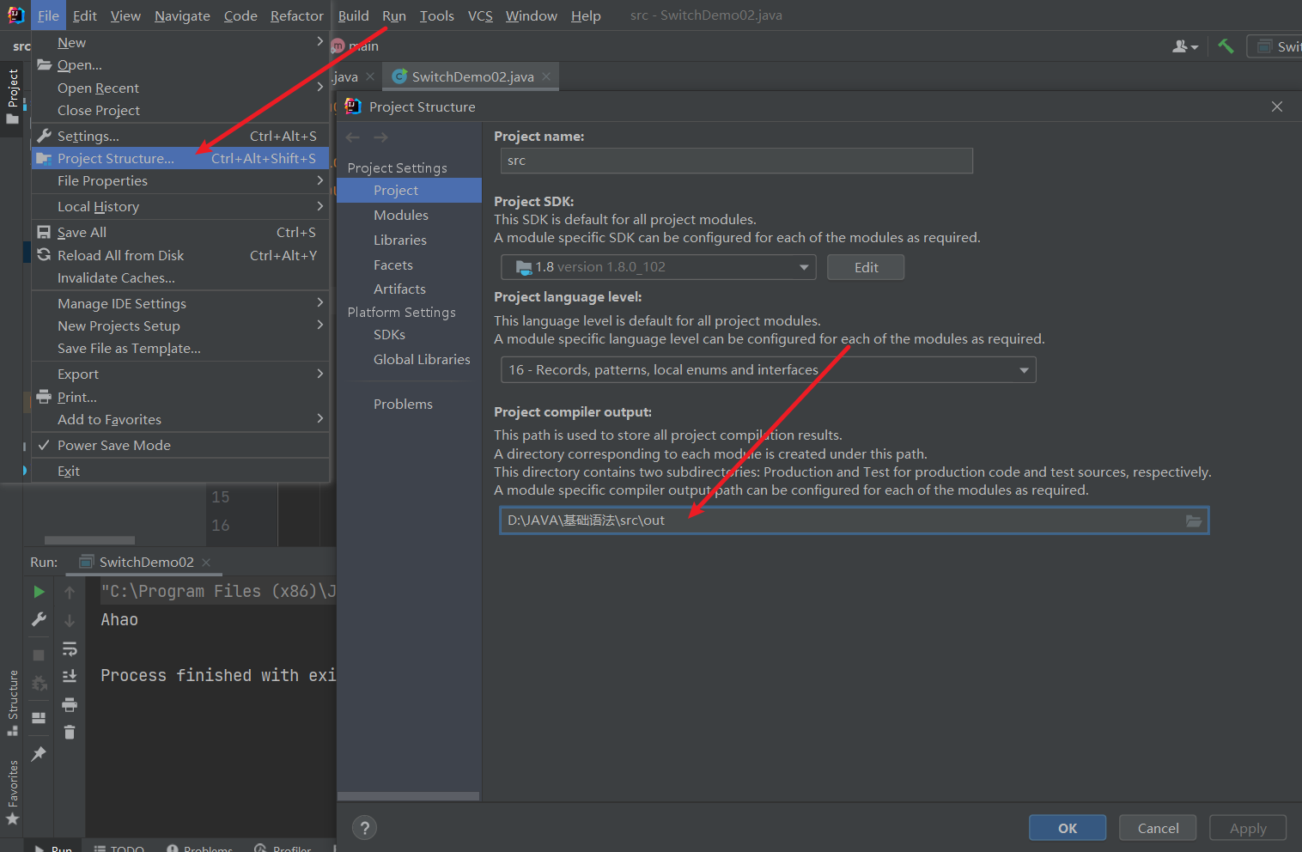Viewport: 1302px width, 852px height.
Task: Click the folder browse icon in compiler output field
Action: pyautogui.click(x=1194, y=520)
